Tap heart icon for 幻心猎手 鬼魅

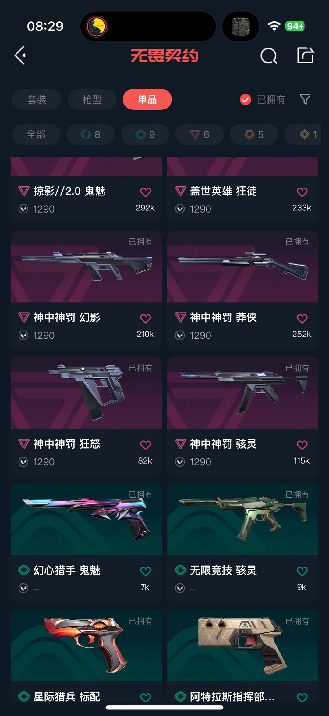(x=146, y=571)
